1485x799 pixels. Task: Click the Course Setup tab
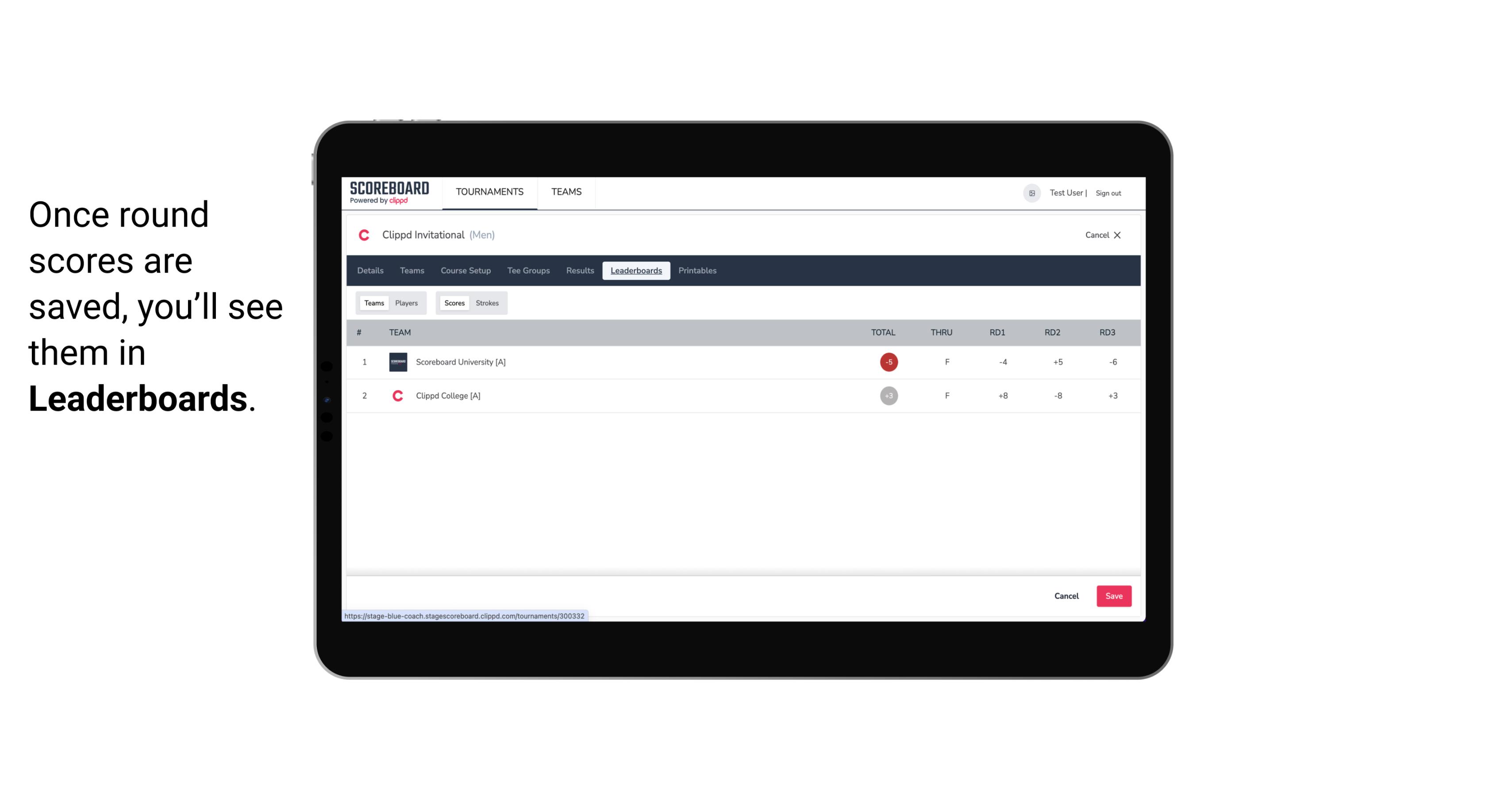point(466,271)
